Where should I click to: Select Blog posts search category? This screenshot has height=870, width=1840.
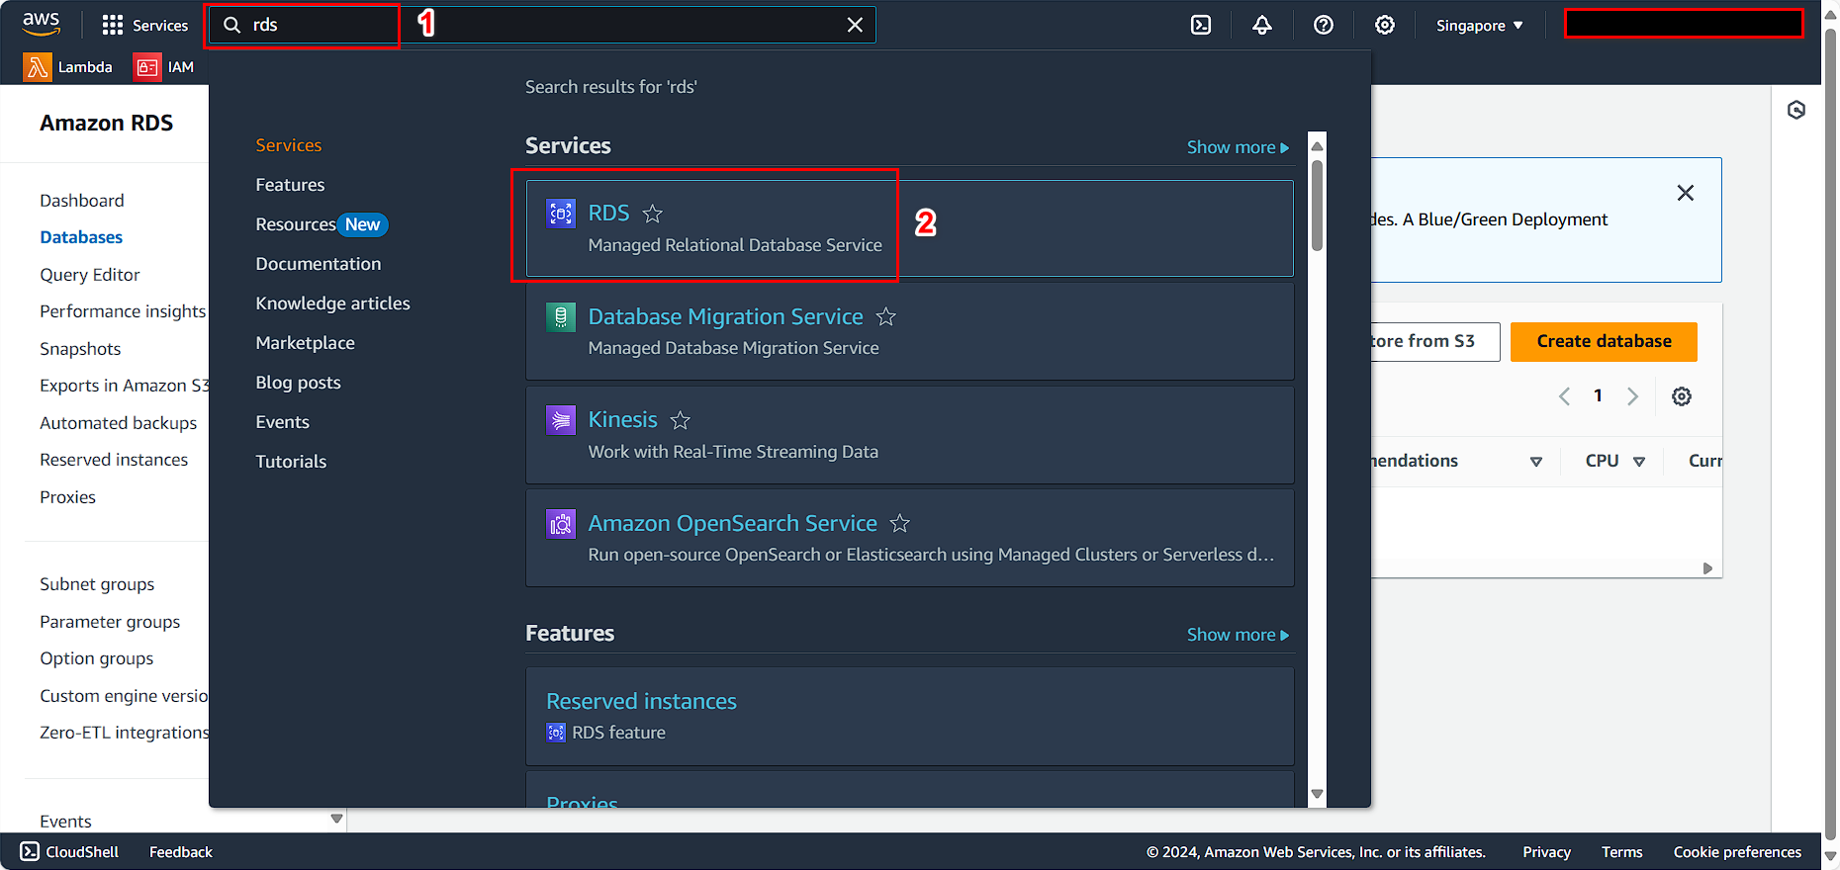tap(298, 383)
